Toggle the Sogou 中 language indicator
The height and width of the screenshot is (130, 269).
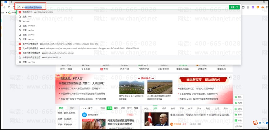click(260, 123)
